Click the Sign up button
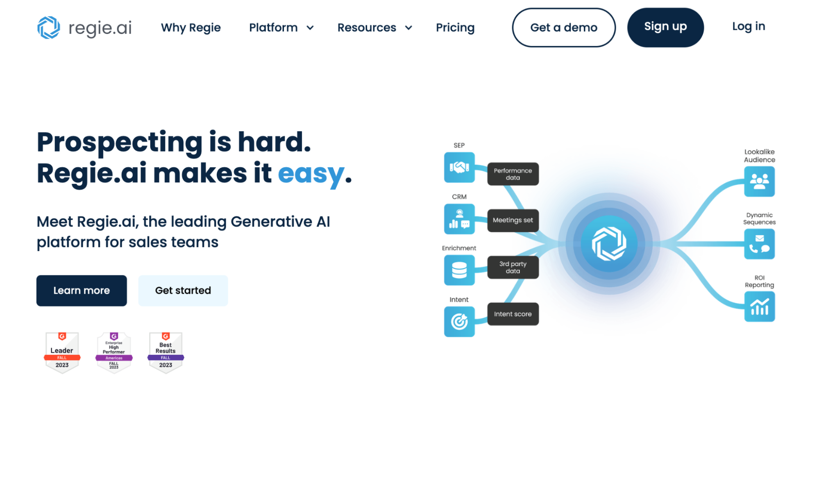Screen dimensions: 819x479 click(666, 27)
